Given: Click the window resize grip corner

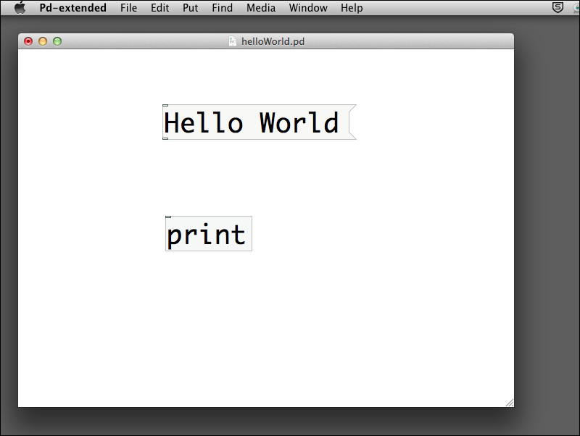Looking at the screenshot, I should 510,403.
